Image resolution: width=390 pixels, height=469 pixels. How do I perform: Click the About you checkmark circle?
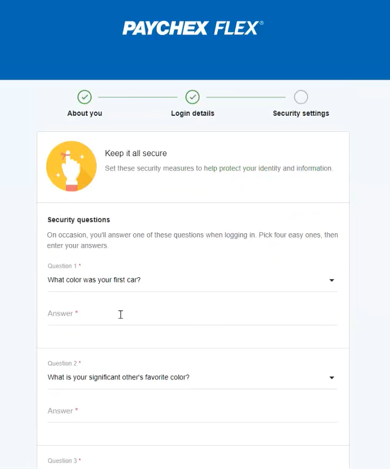pyautogui.click(x=85, y=97)
